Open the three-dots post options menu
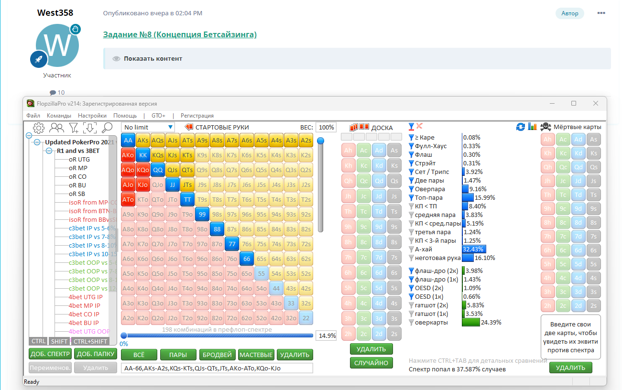This screenshot has width=622, height=390. point(601,13)
